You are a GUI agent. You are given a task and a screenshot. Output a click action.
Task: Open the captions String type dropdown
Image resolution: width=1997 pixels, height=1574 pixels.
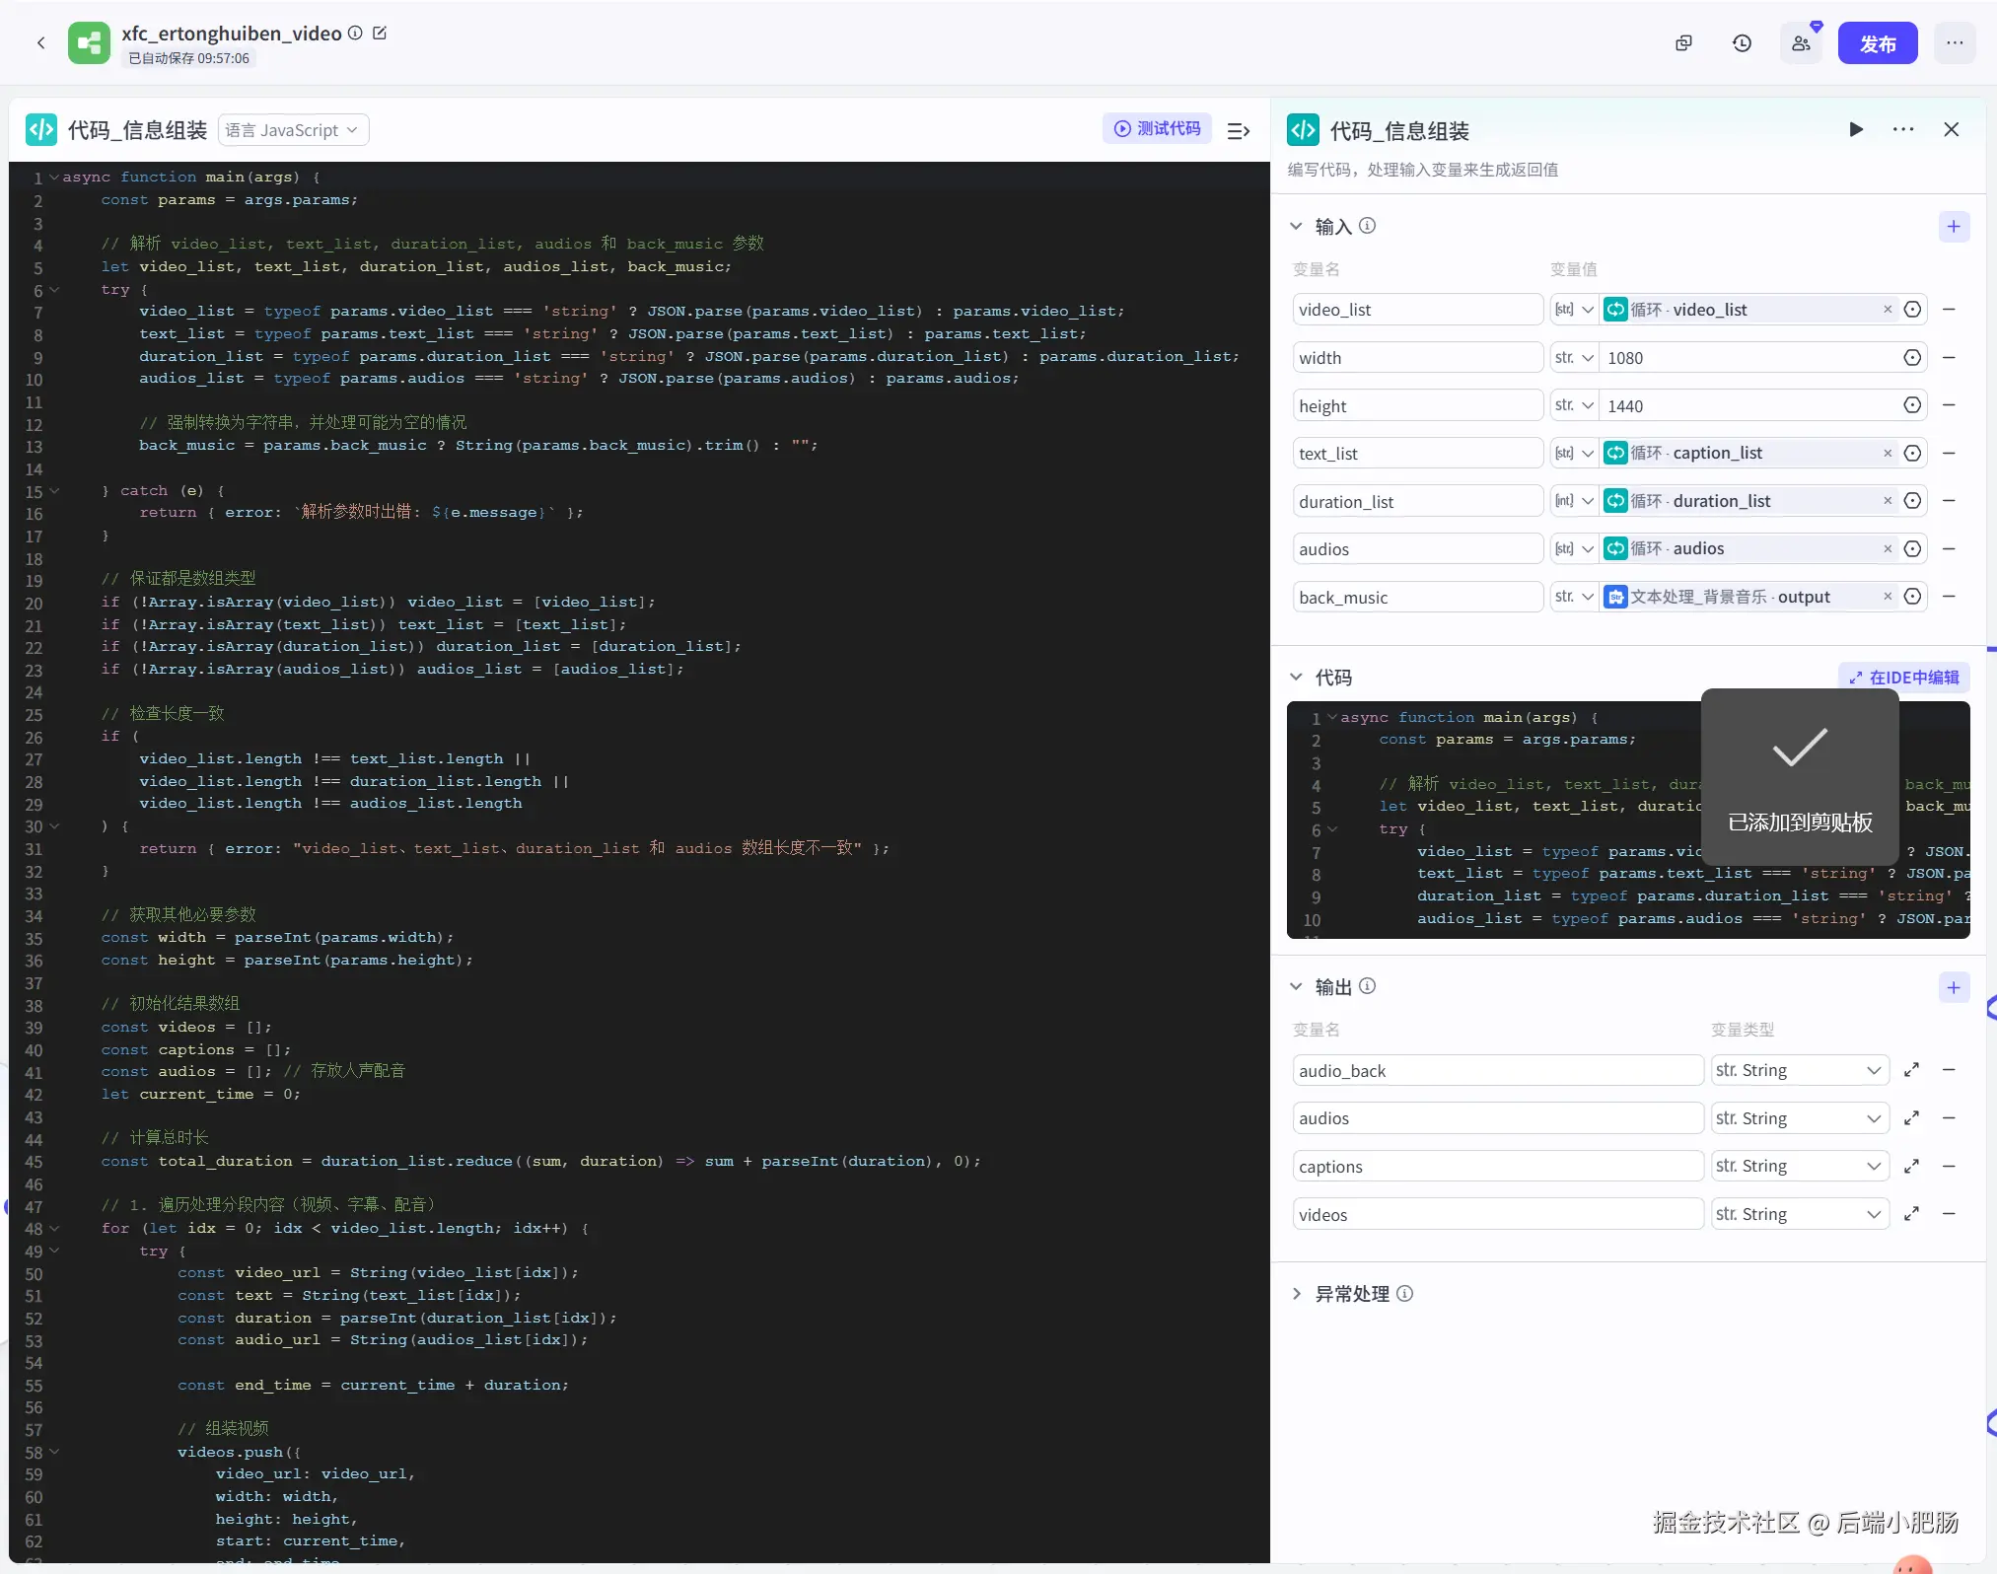pyautogui.click(x=1799, y=1167)
